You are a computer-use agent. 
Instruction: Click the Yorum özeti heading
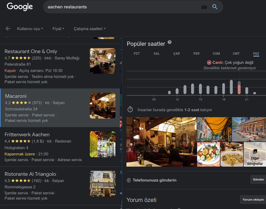pyautogui.click(x=141, y=200)
